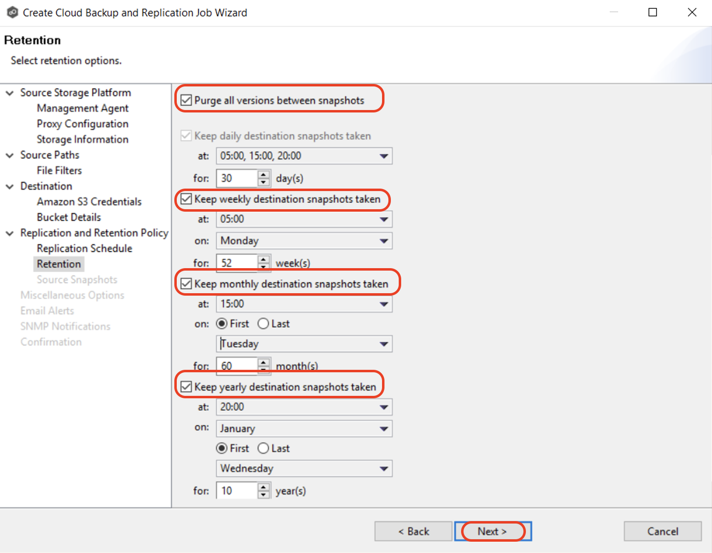Select Source Storage Platform tree item

[76, 93]
